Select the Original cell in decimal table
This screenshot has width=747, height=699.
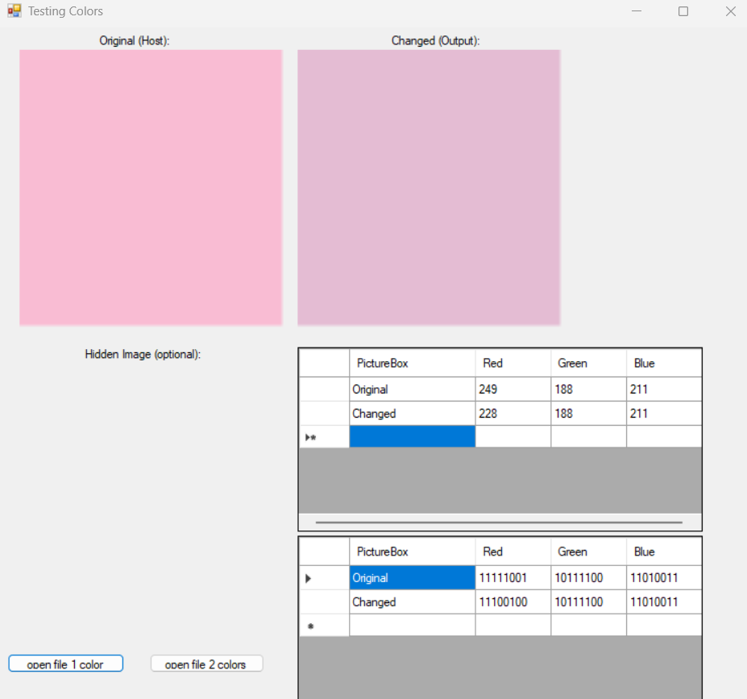(x=412, y=389)
